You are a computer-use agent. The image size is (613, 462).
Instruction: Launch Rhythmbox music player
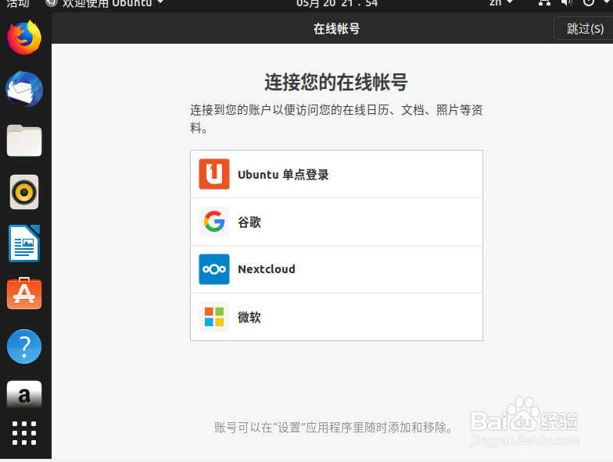(x=24, y=192)
